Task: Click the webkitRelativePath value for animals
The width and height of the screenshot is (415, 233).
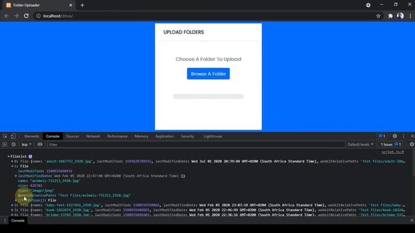Action: pos(95,195)
